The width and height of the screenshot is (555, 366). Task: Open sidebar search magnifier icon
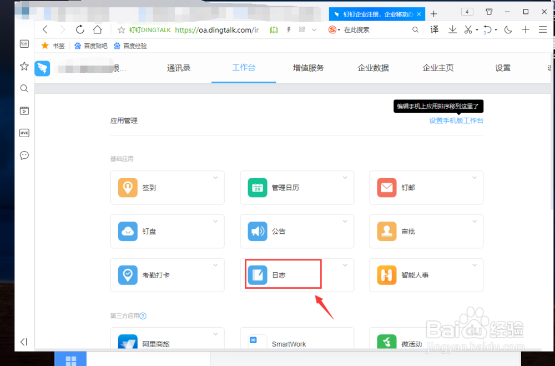[24, 88]
